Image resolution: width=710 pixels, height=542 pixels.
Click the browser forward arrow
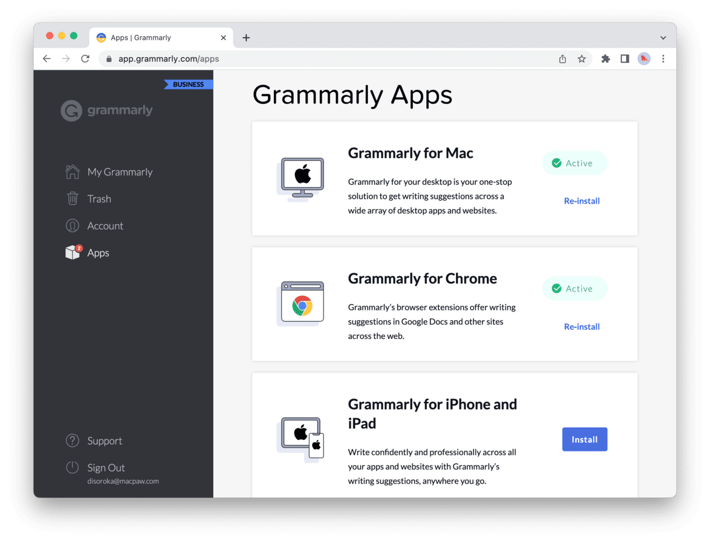pyautogui.click(x=66, y=59)
